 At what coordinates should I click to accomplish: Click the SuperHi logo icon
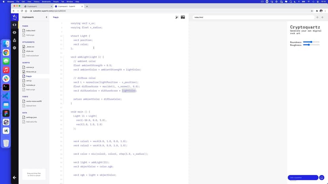[x=15, y=17]
